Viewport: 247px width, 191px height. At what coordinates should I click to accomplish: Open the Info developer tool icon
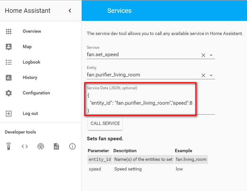(72, 146)
